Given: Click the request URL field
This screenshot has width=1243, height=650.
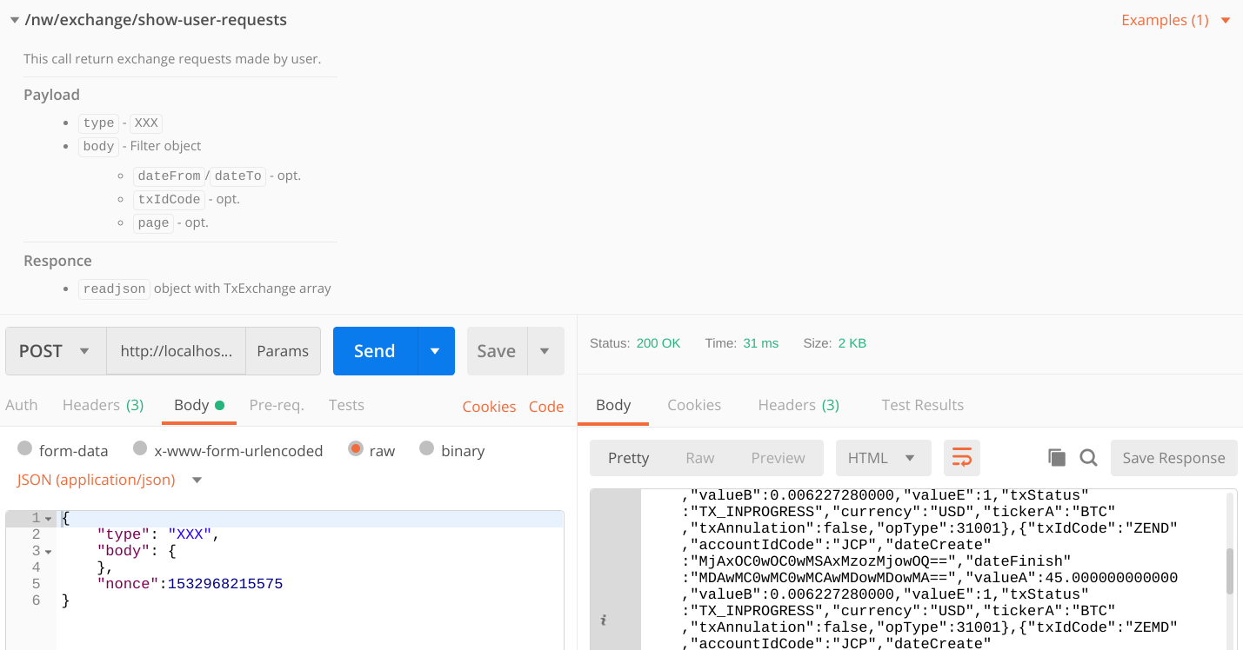Looking at the screenshot, I should coord(174,350).
